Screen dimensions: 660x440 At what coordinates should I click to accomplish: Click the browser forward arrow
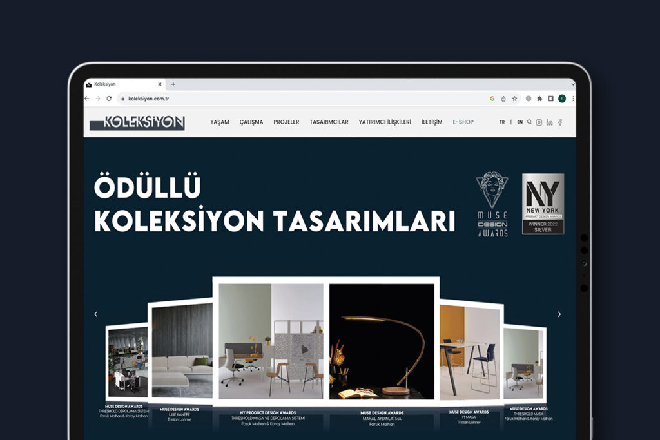[98, 99]
